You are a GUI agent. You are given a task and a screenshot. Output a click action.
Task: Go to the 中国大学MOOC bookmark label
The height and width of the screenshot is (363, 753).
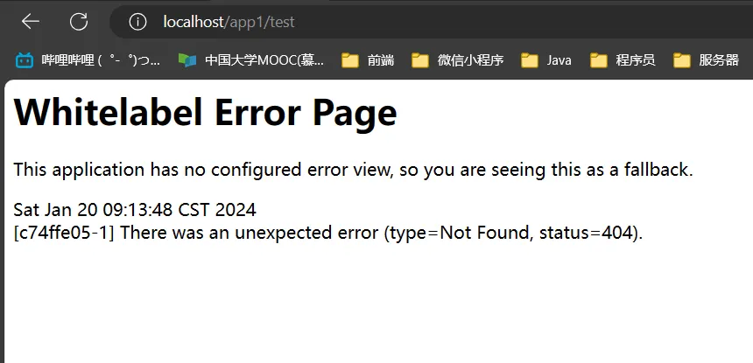264,60
